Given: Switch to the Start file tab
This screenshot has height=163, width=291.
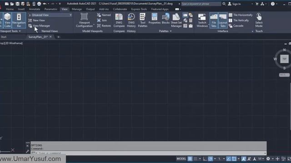Looking at the screenshot, I should coord(3,37).
